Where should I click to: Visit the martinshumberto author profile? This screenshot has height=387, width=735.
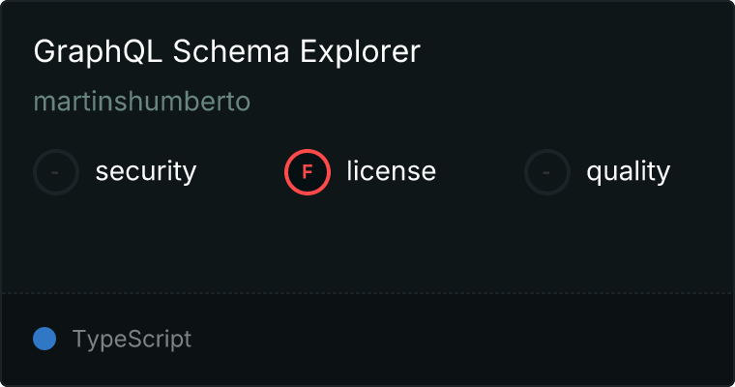[142, 103]
